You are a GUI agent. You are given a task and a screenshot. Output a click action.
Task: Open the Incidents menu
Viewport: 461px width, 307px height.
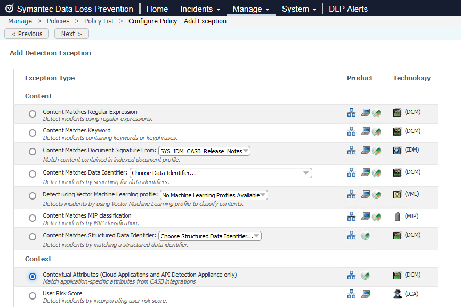coord(200,9)
